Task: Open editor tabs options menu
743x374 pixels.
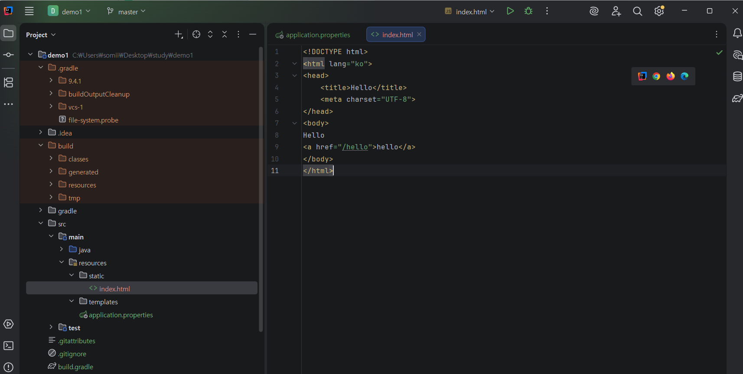Action: click(717, 34)
